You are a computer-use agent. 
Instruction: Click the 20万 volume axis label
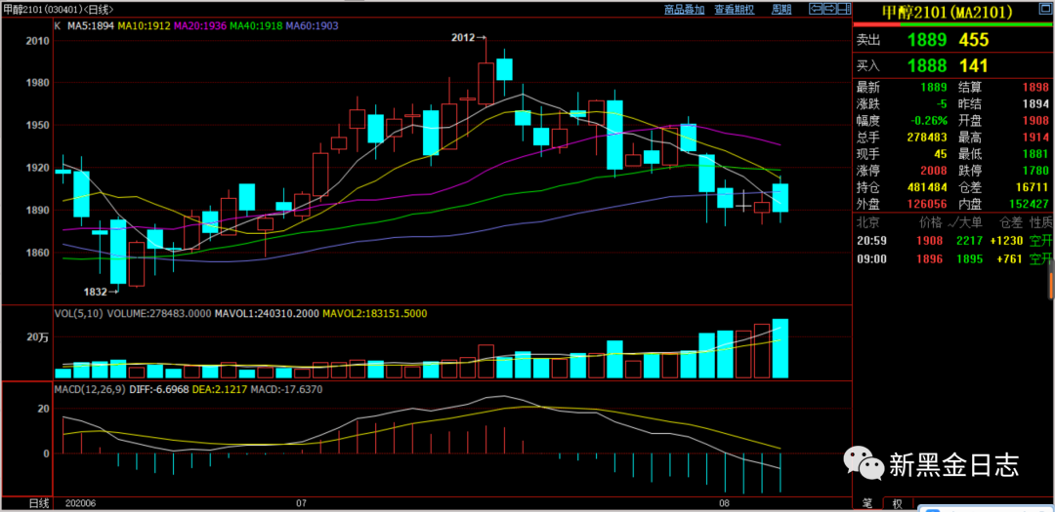tap(38, 338)
